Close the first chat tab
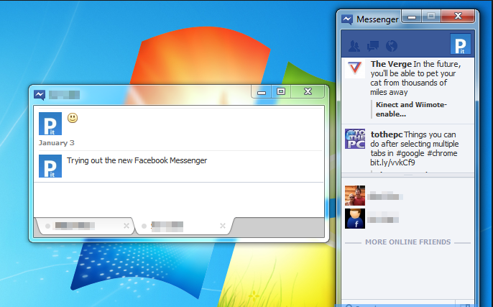Screen dimensions: 493x307 pyautogui.click(x=126, y=226)
